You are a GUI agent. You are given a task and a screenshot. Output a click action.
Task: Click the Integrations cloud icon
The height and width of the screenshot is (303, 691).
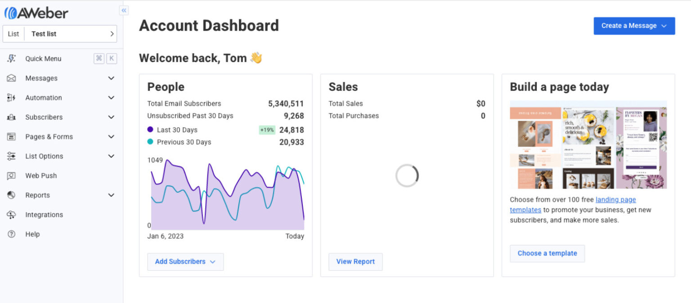point(11,215)
